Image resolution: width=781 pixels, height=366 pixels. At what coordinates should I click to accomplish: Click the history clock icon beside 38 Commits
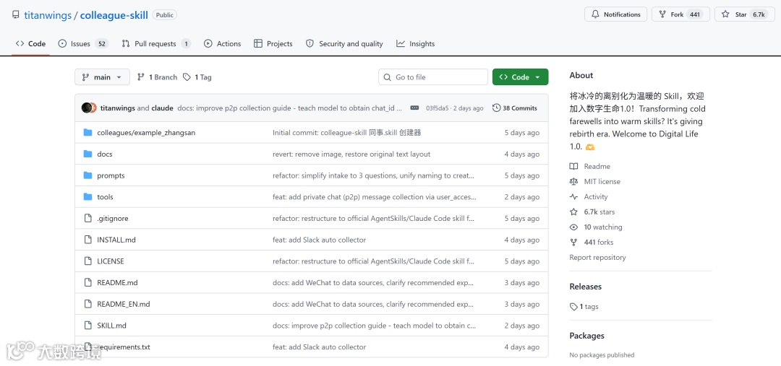click(496, 108)
